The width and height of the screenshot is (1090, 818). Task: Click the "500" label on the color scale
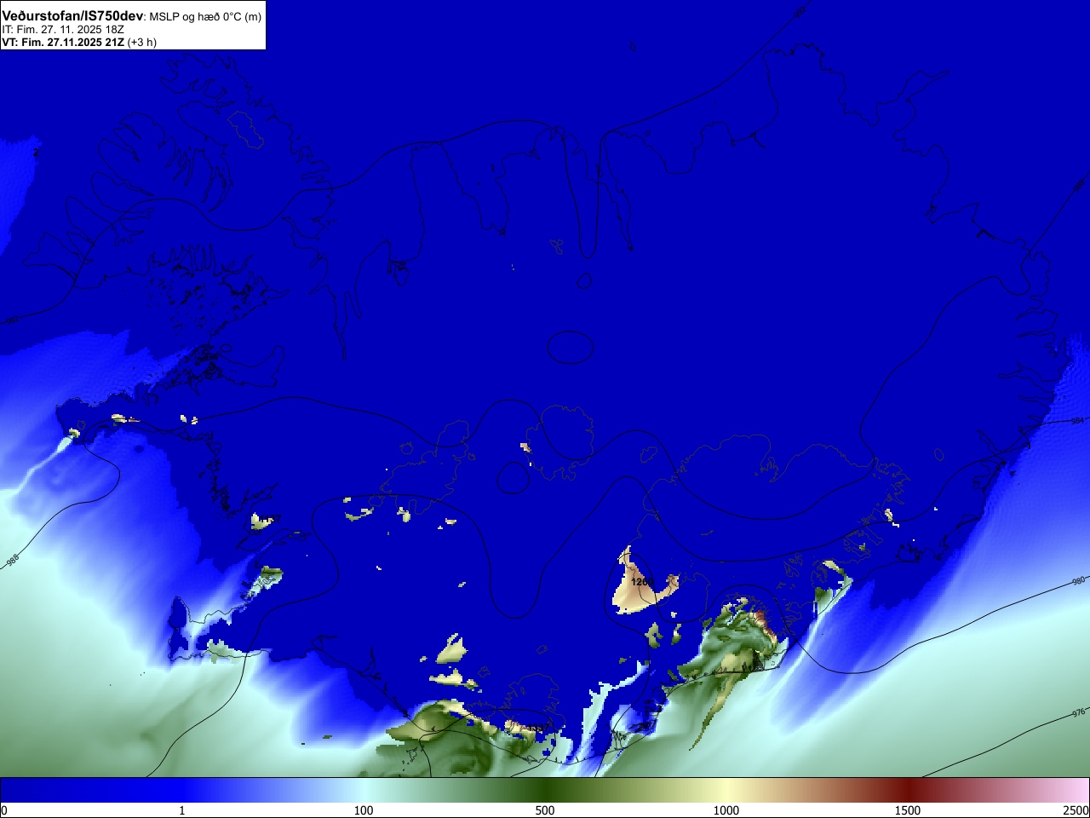pos(545,810)
